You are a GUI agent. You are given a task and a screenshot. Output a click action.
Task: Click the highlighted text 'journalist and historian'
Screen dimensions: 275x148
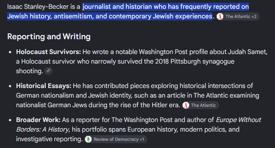coord(117,7)
